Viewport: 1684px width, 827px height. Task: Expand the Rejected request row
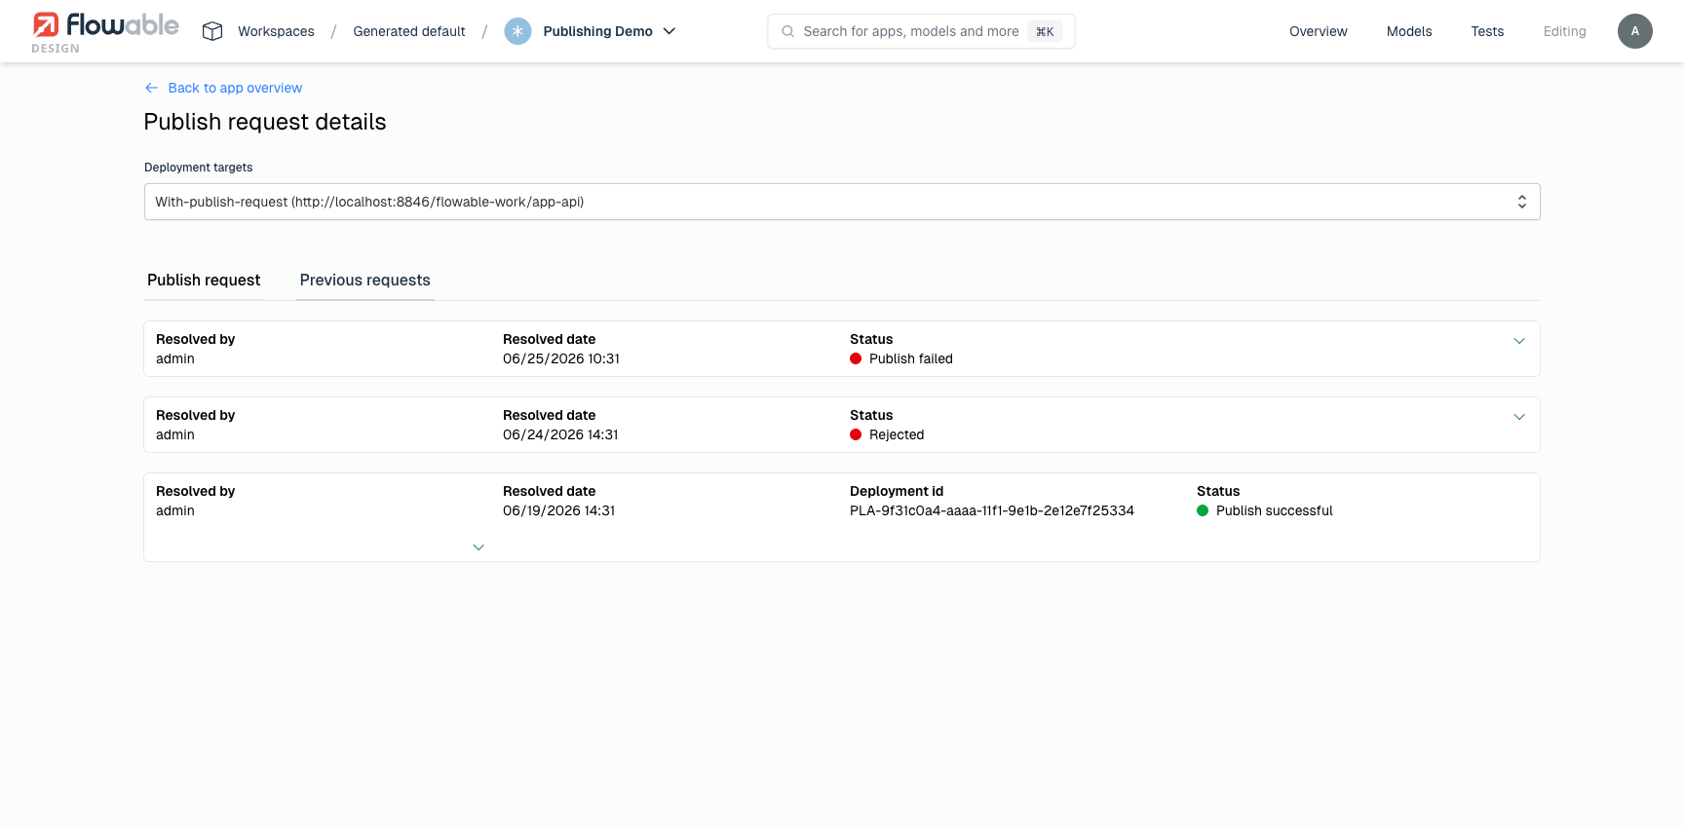(1518, 417)
